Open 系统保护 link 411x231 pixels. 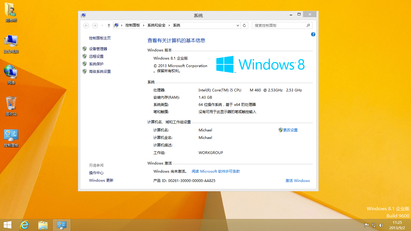[x=96, y=64]
